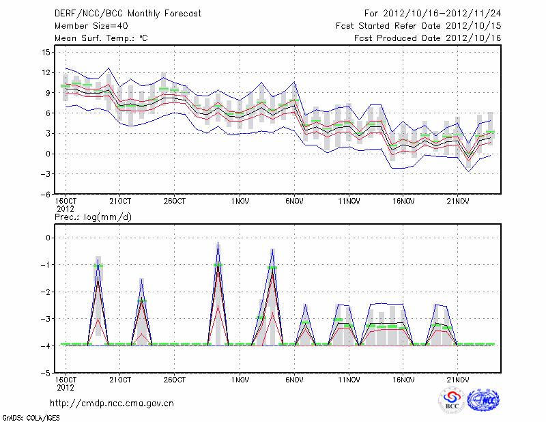Click the Mean Surf. Temp. label
The image size is (546, 422).
pyautogui.click(x=101, y=38)
